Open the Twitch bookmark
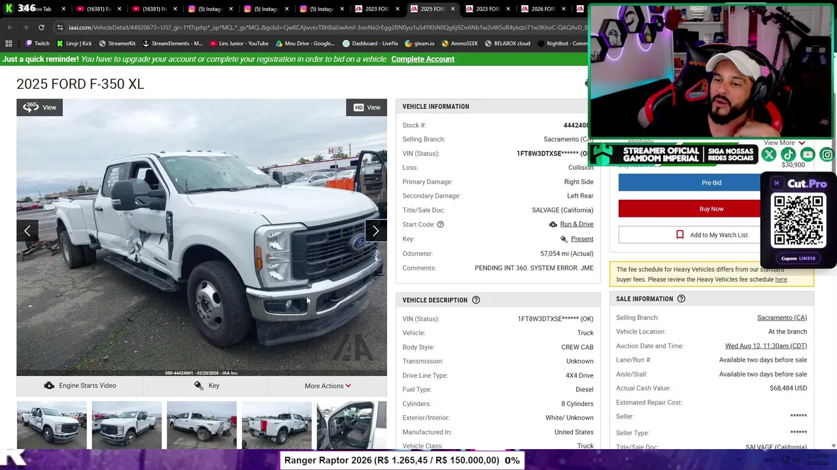This screenshot has width=837, height=470. pos(37,44)
